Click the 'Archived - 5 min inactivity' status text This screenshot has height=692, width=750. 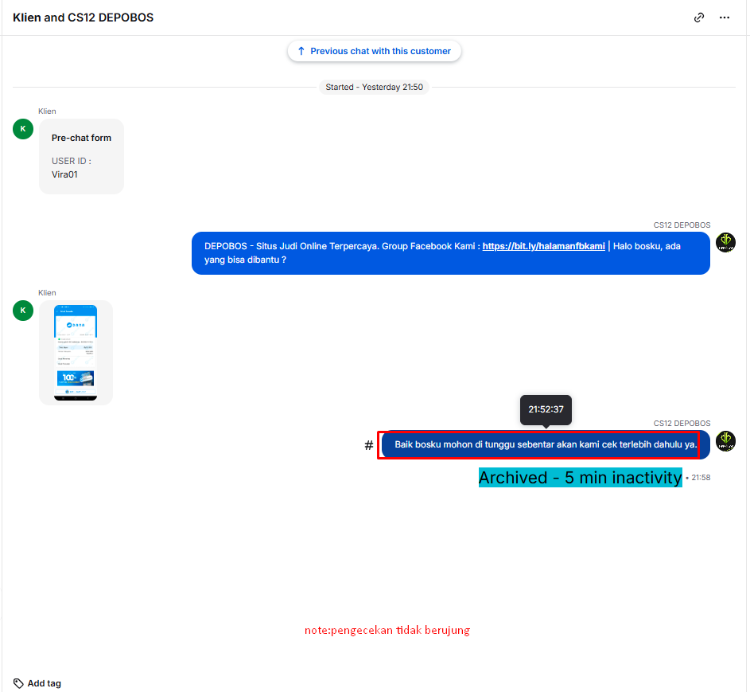point(581,478)
